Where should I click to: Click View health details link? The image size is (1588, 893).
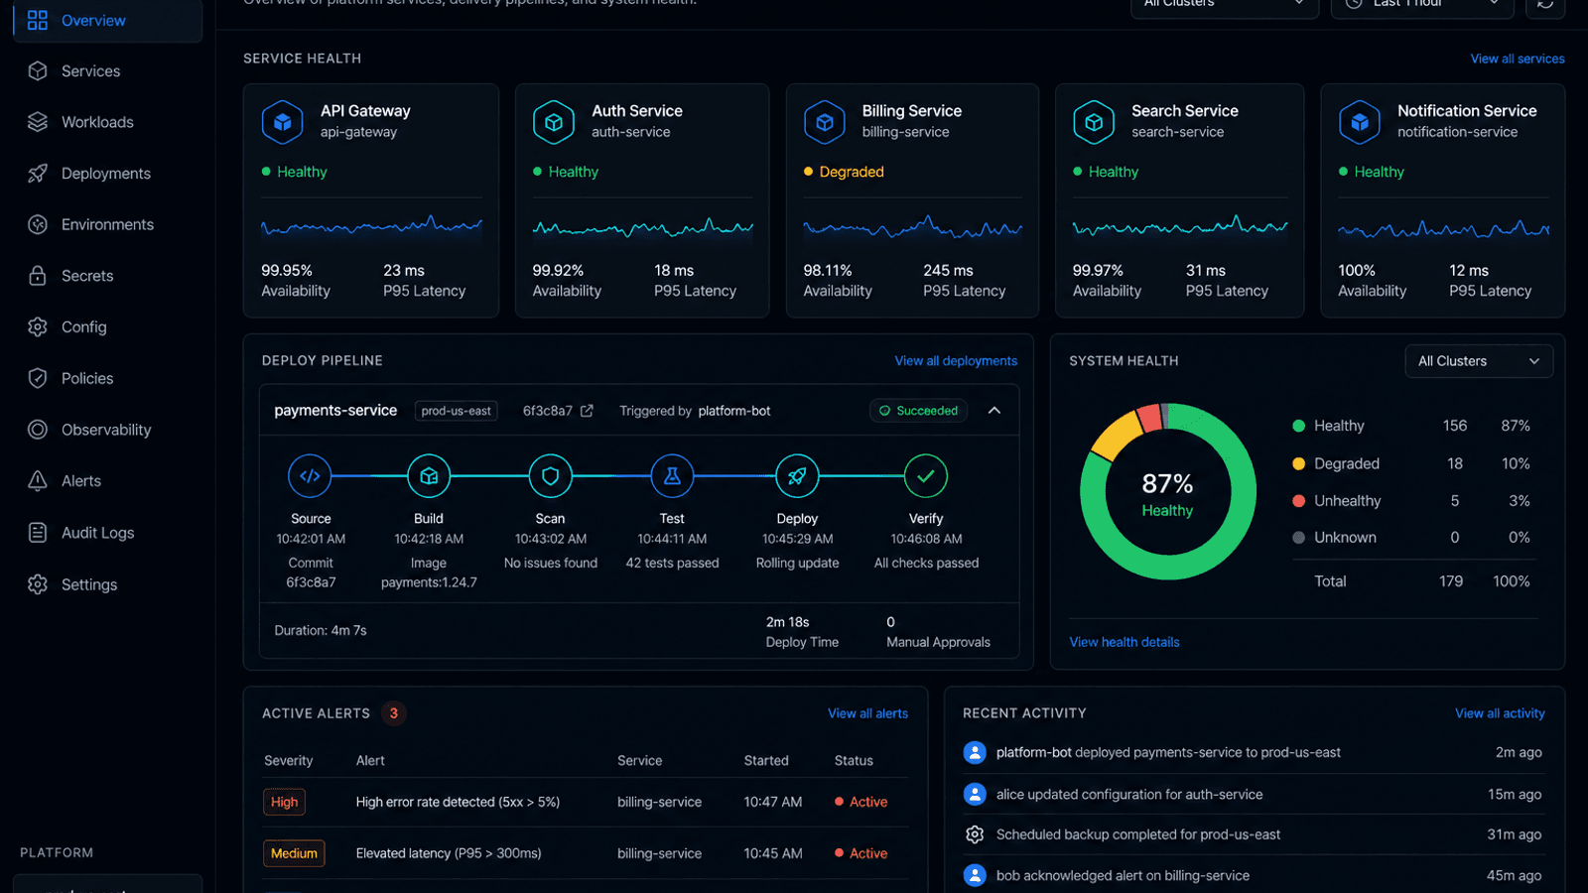click(1125, 642)
